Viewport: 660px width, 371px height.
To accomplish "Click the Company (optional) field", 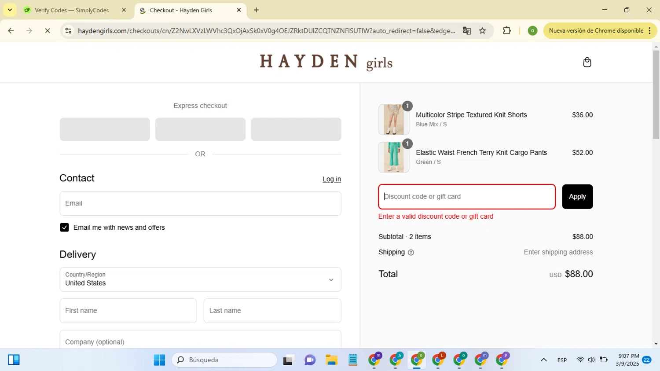I will (x=200, y=340).
